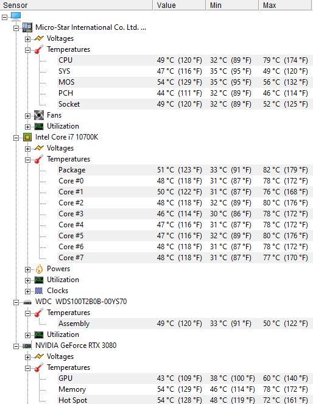313x404 pixels.
Task: Select the Micro-Star motherboard icon
Action: click(27, 27)
